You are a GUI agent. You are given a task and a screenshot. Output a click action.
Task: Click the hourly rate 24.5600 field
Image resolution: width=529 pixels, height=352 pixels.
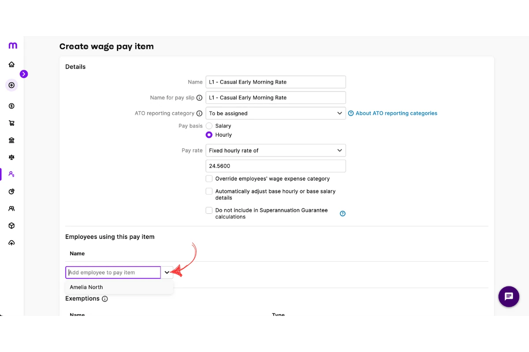coord(276,166)
